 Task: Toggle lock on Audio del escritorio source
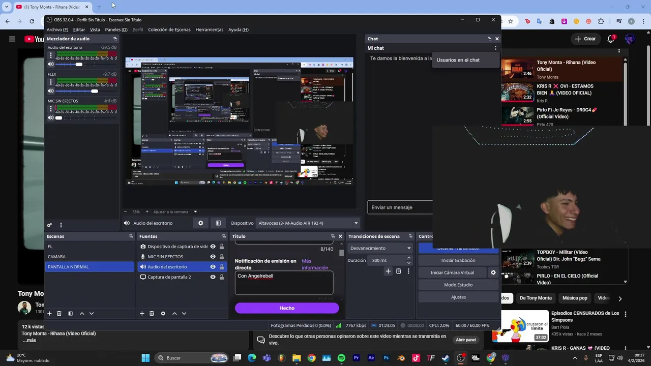[222, 267]
